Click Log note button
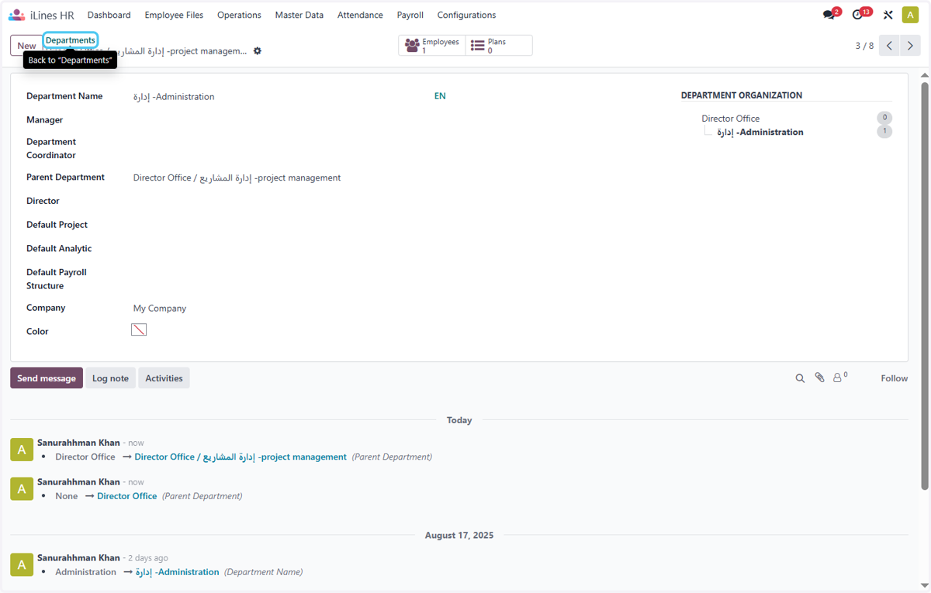Screen dimensions: 931x593 point(110,378)
